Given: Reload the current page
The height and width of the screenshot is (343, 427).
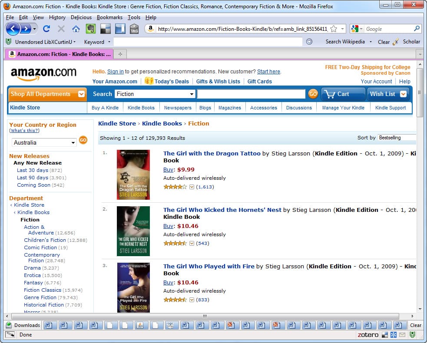Looking at the screenshot, I should pos(46,29).
